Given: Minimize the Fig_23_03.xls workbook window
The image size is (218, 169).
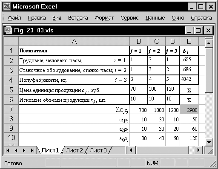Looking at the screenshot, I should (x=189, y=30).
